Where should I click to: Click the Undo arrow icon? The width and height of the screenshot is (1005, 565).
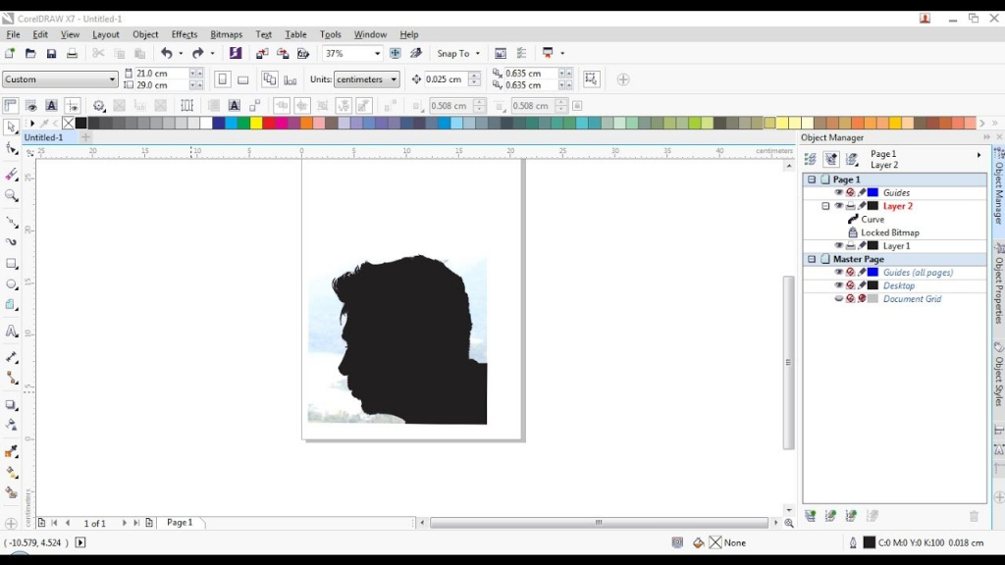pyautogui.click(x=167, y=53)
